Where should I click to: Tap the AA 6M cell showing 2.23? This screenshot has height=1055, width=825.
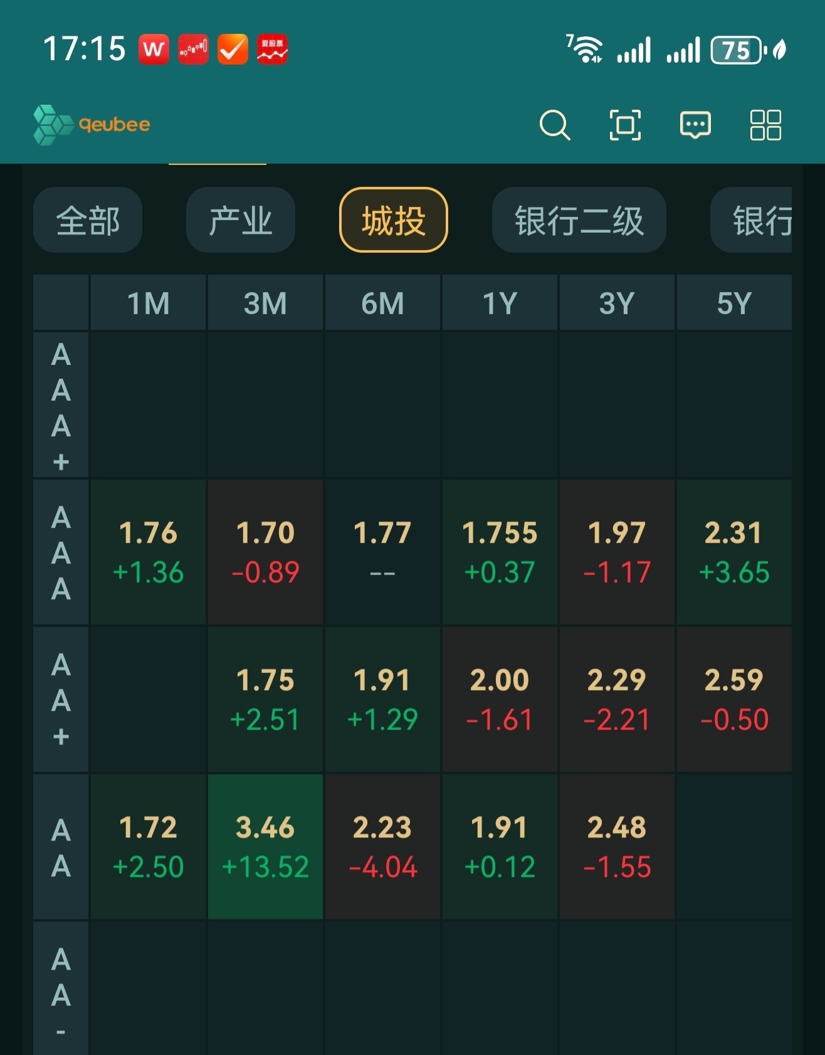coord(382,847)
